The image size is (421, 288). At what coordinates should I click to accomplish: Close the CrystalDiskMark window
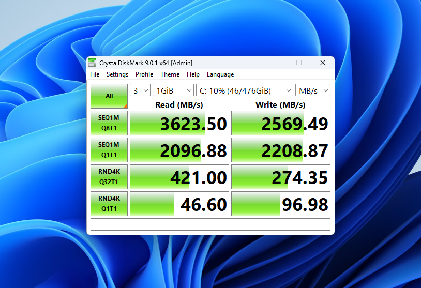click(322, 63)
